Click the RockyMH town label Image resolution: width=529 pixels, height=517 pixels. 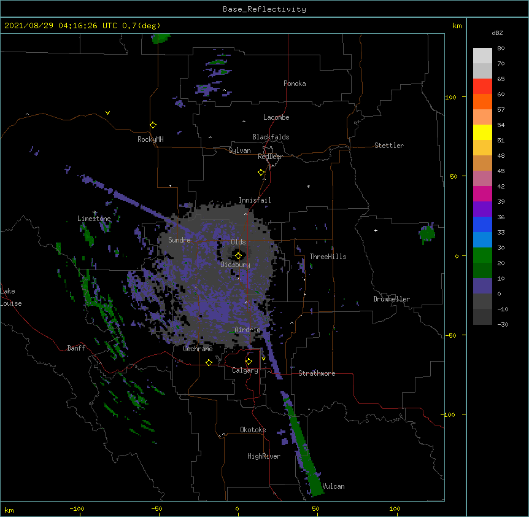(150, 139)
